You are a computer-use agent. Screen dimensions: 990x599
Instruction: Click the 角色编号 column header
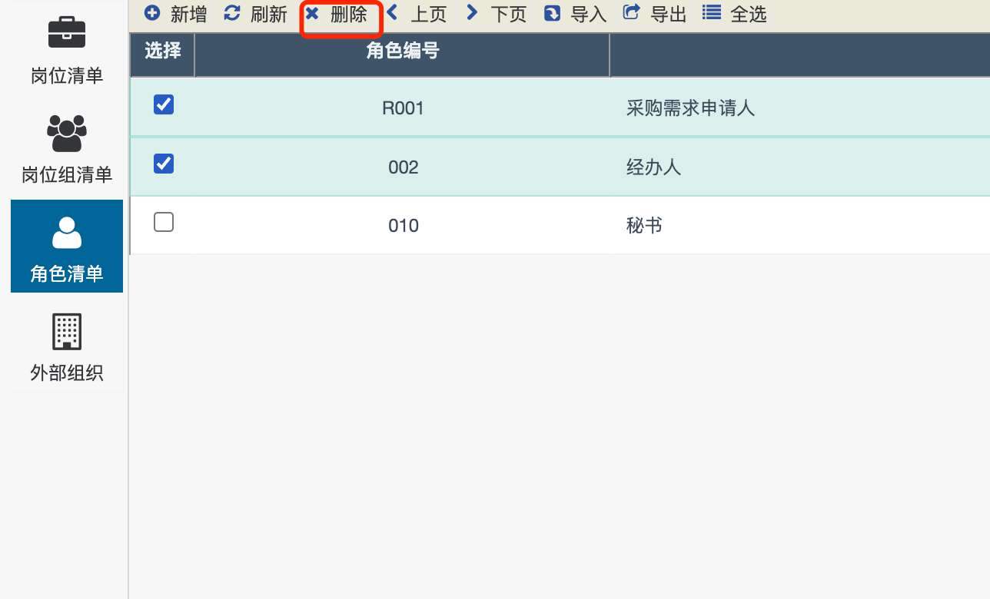coord(402,52)
